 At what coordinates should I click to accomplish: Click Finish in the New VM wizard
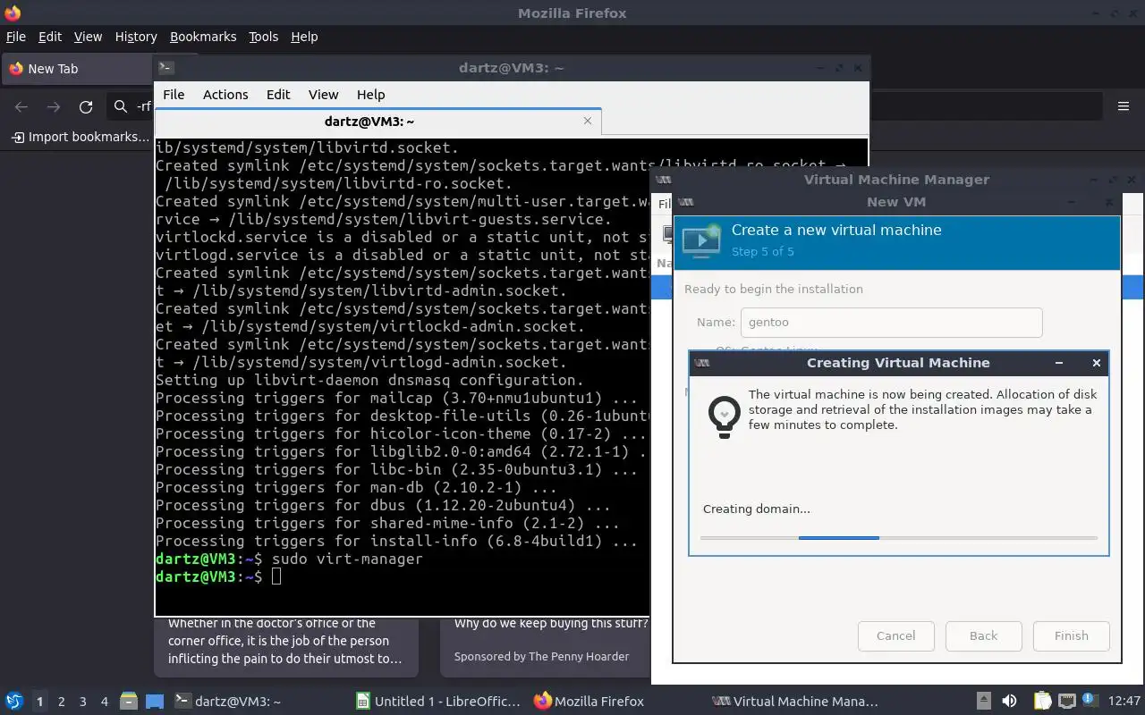(x=1071, y=636)
